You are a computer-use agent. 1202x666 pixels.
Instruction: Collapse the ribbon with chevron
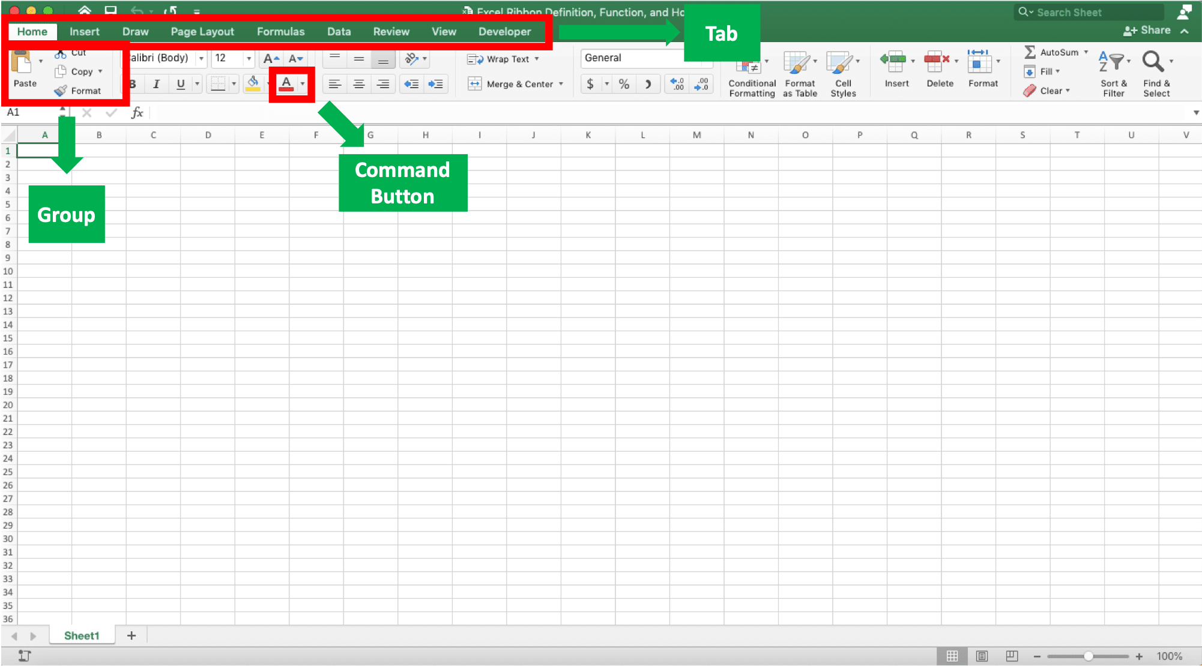1184,31
